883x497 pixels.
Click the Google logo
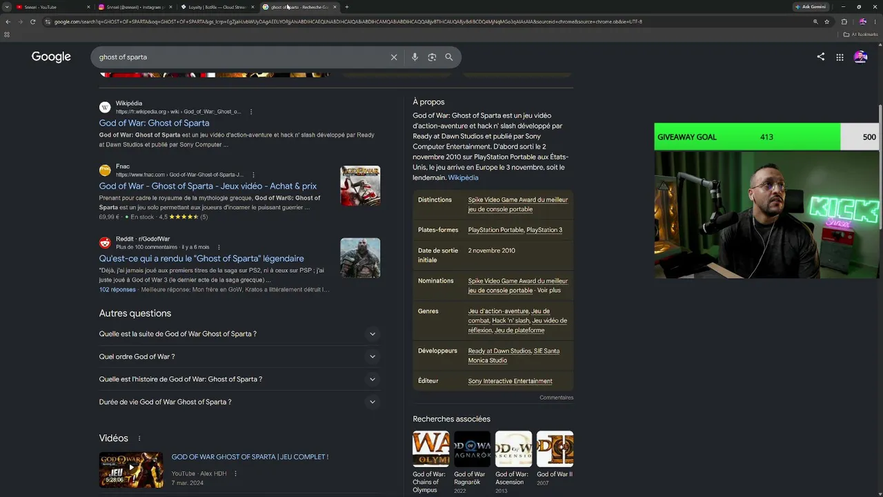coord(51,57)
